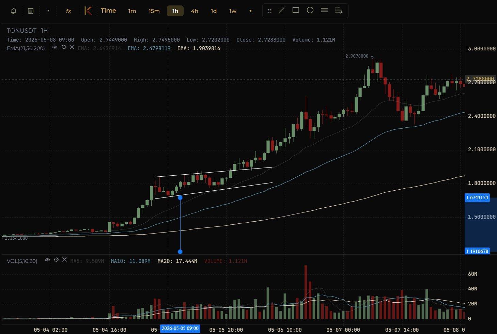Click the 1.3341000 low price label

click(16, 238)
